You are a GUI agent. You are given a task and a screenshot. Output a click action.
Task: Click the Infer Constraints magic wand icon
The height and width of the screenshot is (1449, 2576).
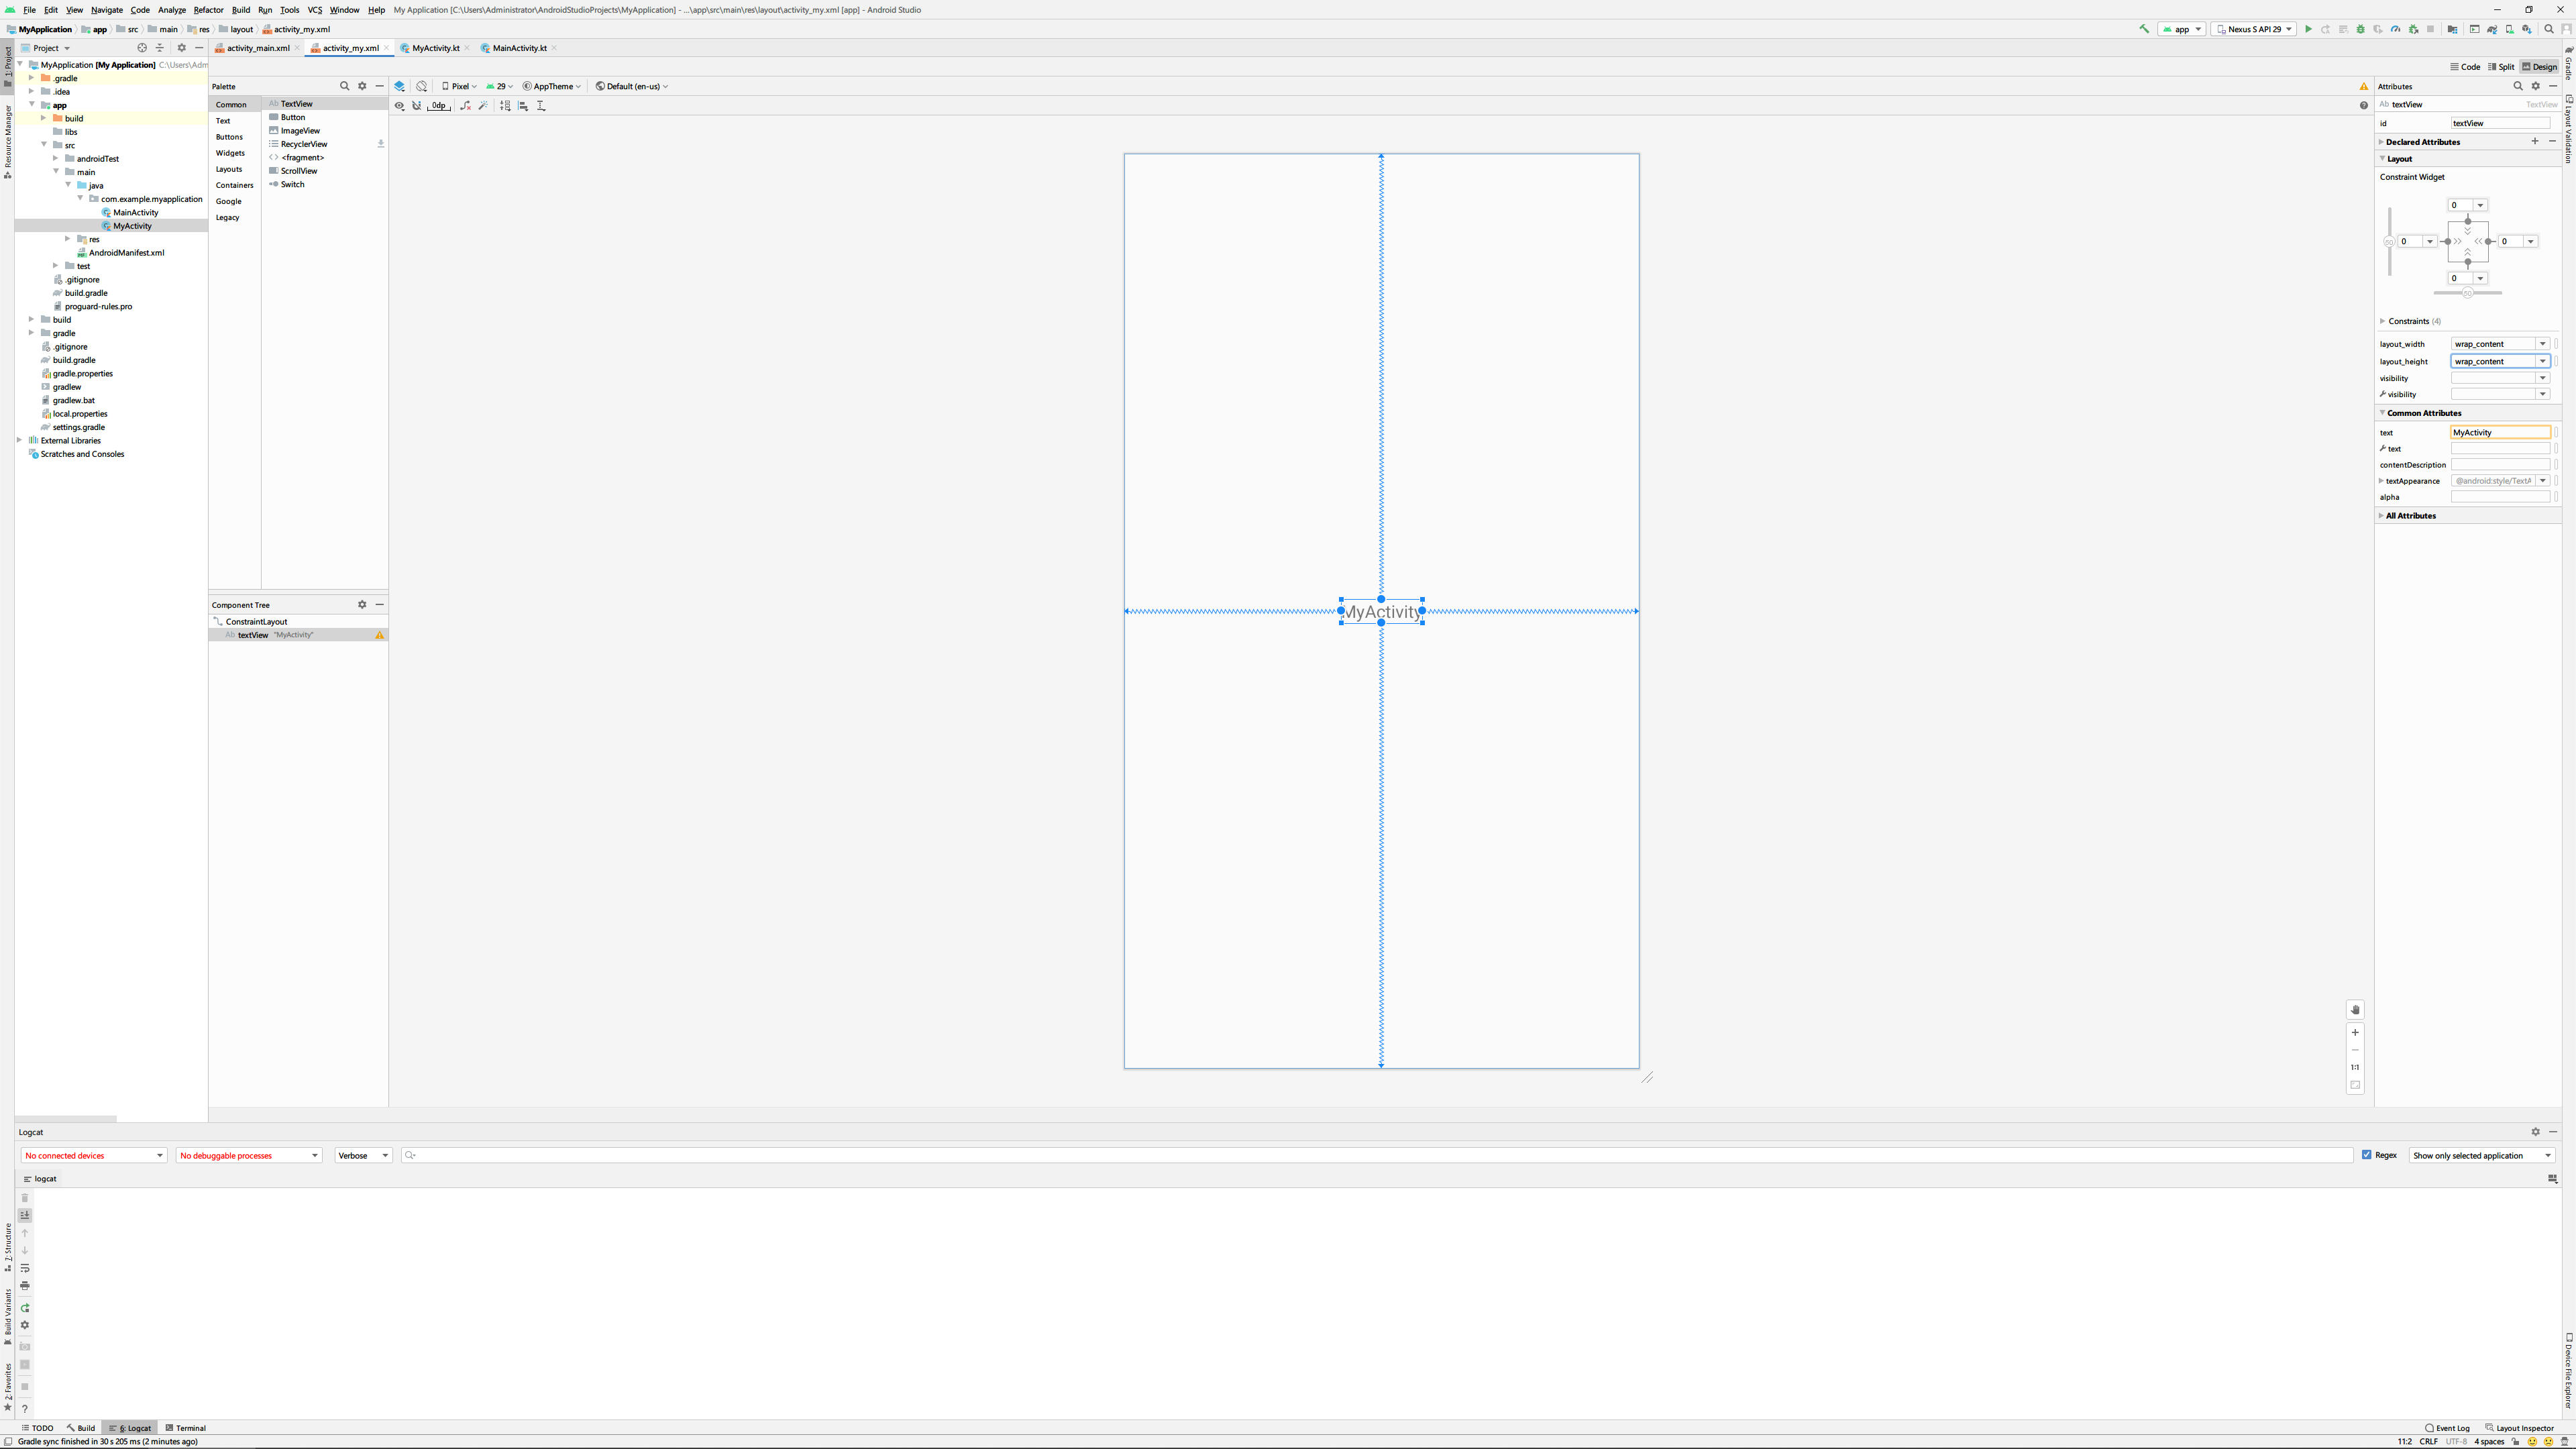pyautogui.click(x=483, y=106)
